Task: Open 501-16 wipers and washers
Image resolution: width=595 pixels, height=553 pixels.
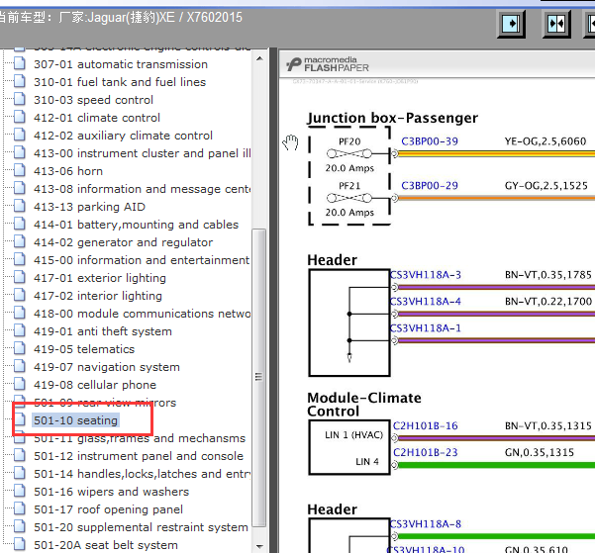Action: pos(111,492)
